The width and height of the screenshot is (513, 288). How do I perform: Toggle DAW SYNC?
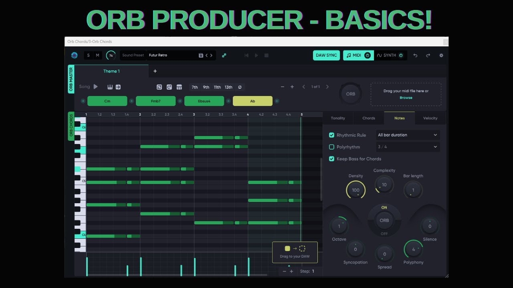326,55
